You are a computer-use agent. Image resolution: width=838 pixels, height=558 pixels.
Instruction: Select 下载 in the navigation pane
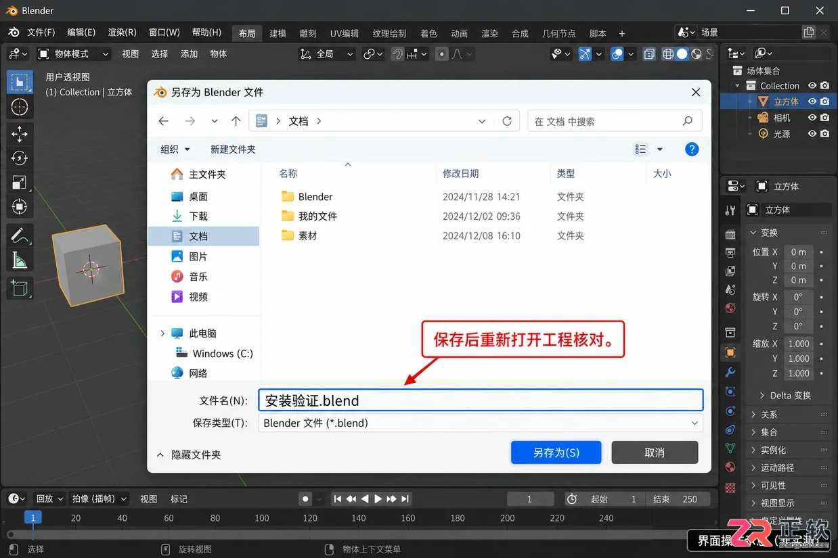[x=198, y=216]
